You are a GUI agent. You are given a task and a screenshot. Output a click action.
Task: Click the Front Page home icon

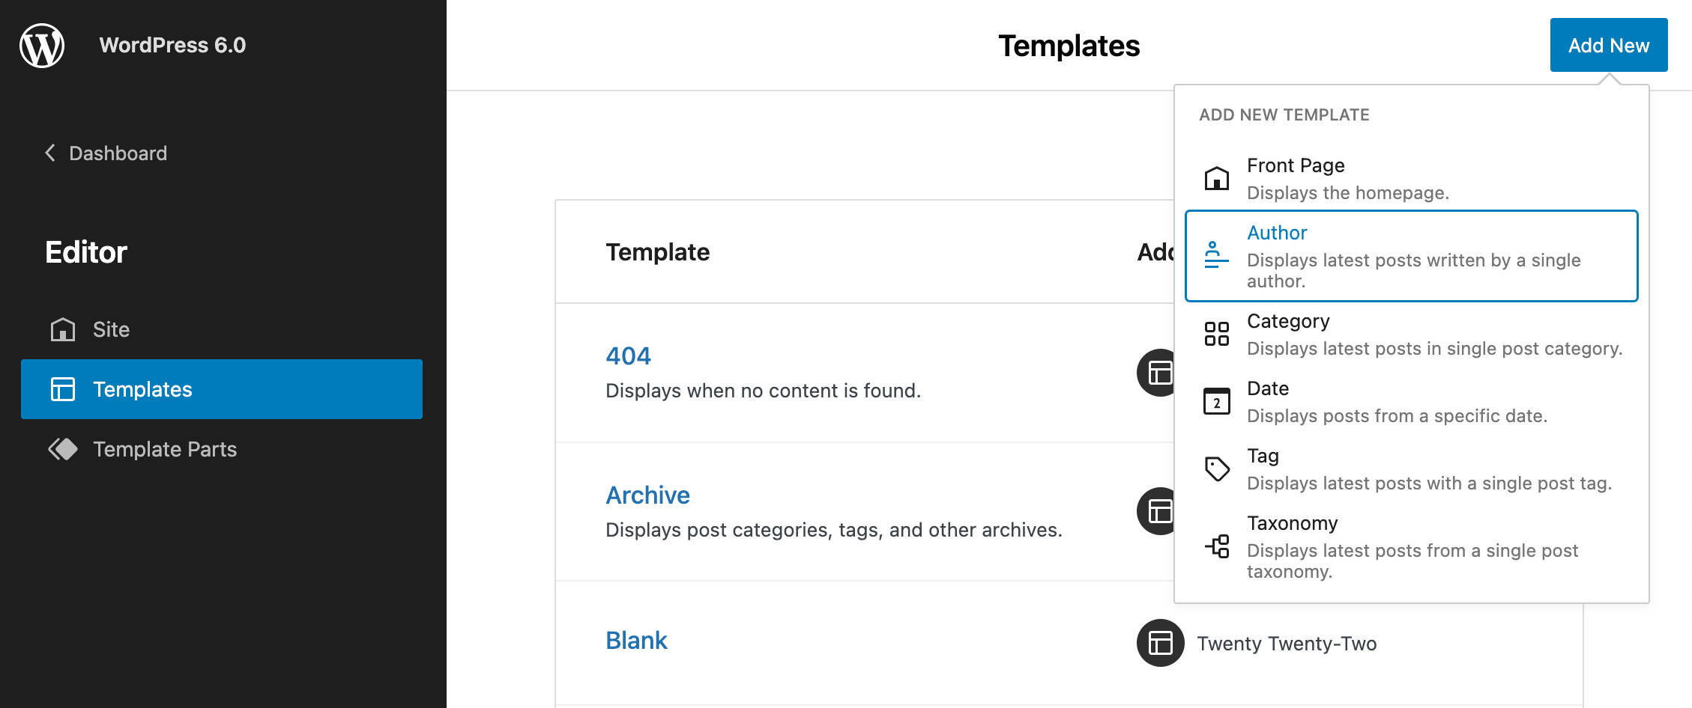[x=1215, y=178]
